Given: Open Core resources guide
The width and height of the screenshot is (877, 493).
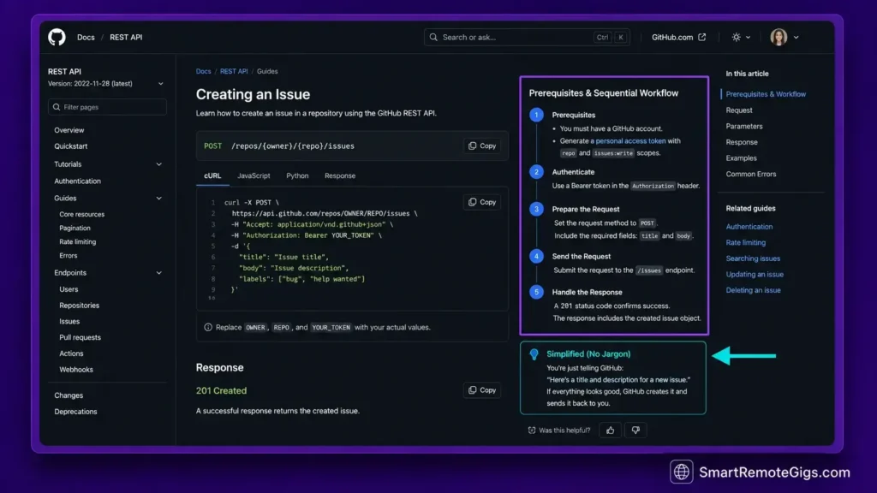Looking at the screenshot, I should tap(81, 214).
